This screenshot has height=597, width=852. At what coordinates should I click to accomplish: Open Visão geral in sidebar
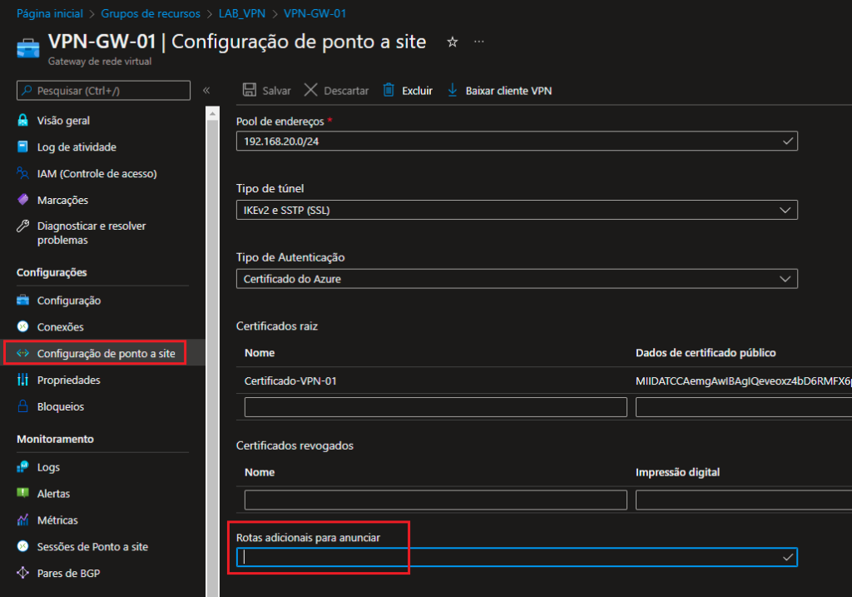63,121
